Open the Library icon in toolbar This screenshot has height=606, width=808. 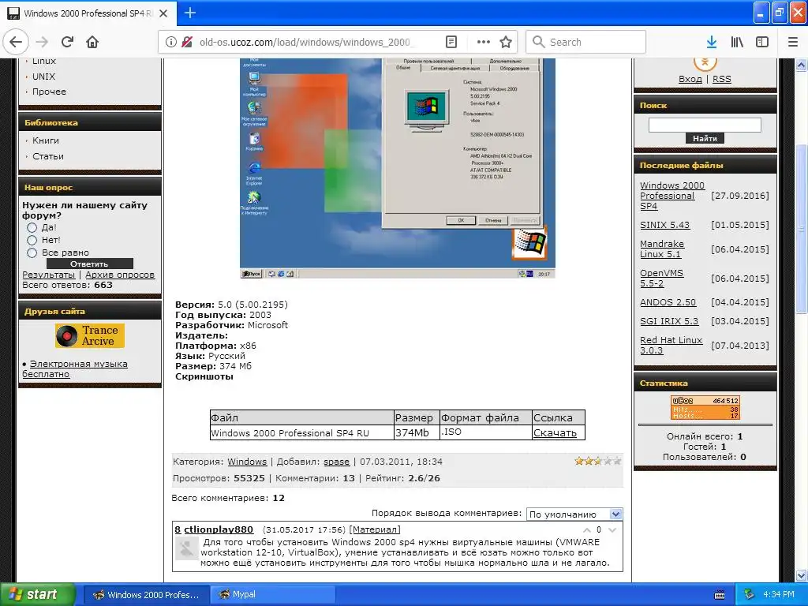click(737, 43)
